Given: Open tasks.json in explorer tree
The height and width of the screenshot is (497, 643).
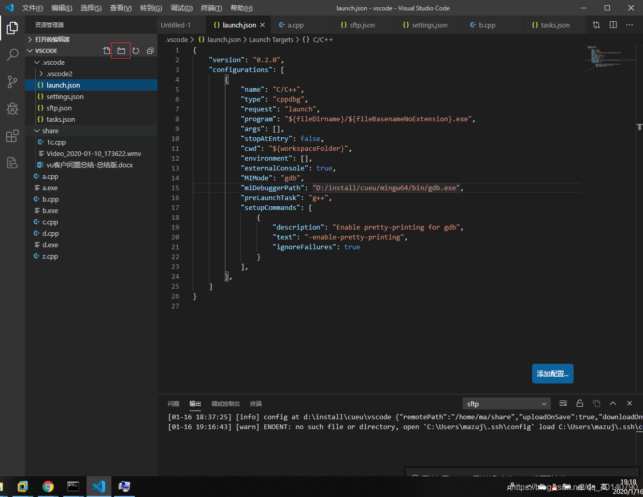Looking at the screenshot, I should 91,119.
